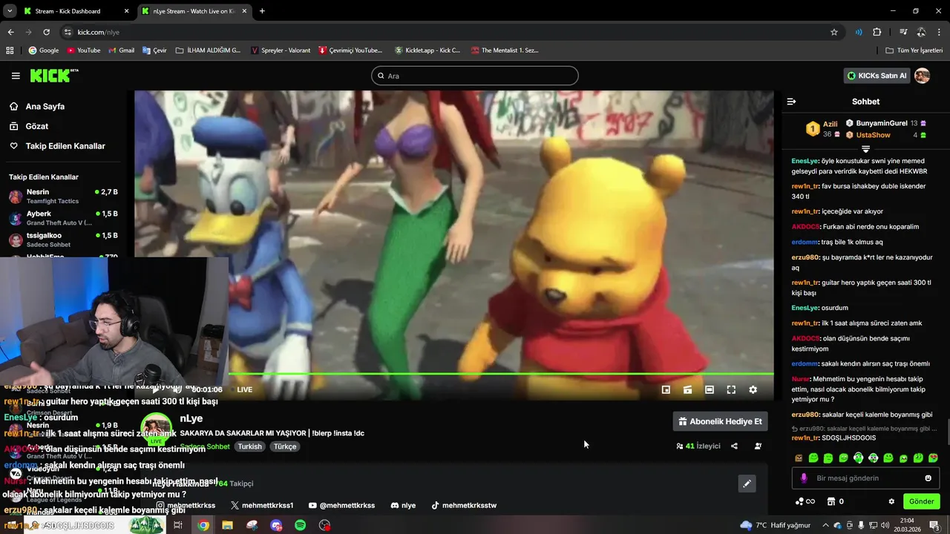The image size is (950, 534).
Task: Select the Turkish tag
Action: pyautogui.click(x=249, y=446)
